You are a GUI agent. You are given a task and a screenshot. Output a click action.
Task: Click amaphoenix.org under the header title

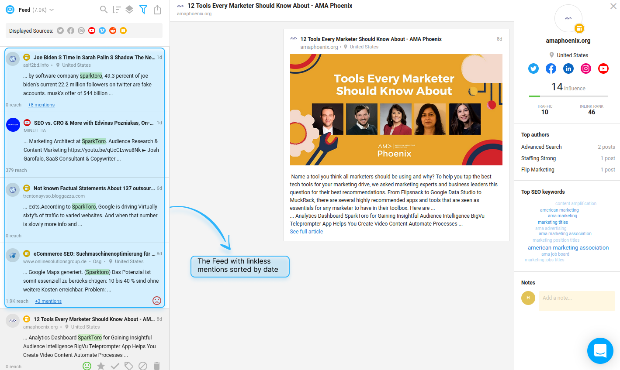[194, 14]
